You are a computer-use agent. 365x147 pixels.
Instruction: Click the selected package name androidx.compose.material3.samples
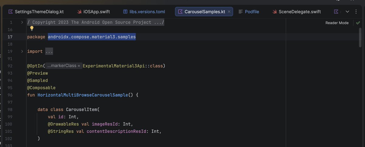pyautogui.click(x=92, y=37)
